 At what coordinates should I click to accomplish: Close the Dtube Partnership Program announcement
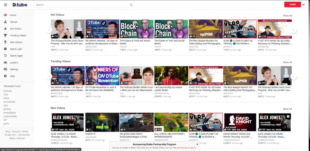click(197, 144)
